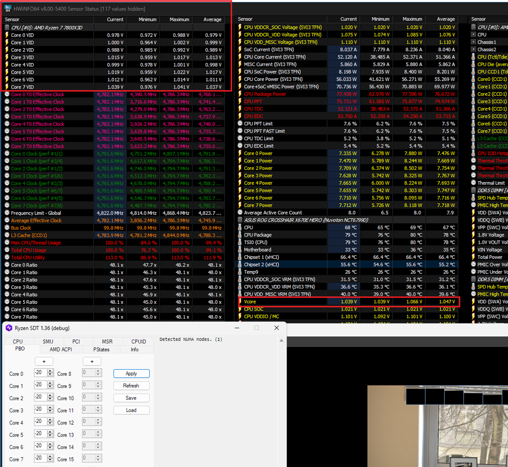Open the MSR tab

107,341
